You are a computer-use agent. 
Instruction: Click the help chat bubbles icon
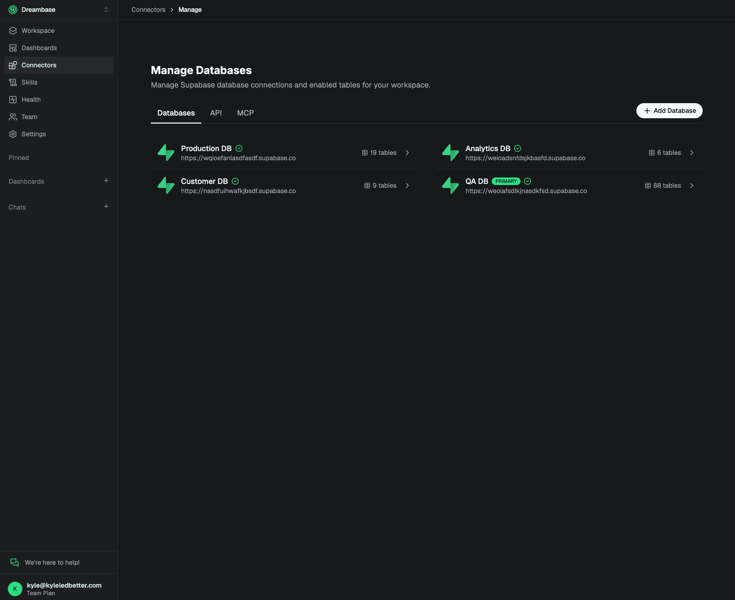(15, 562)
